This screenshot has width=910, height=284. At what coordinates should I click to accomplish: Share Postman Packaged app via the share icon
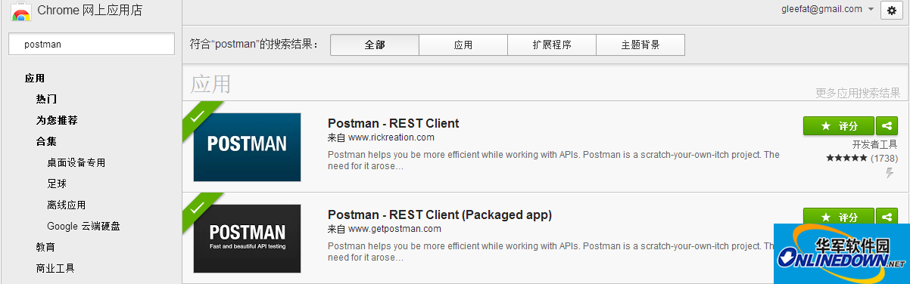[887, 217]
